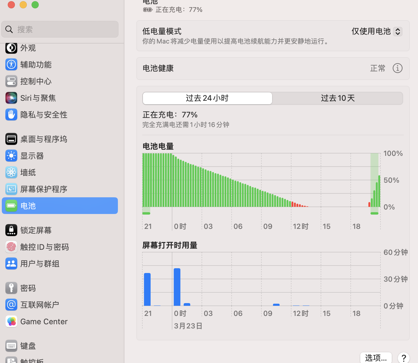The height and width of the screenshot is (363, 418).
Task: Click the 选项... button
Action: pyautogui.click(x=376, y=358)
